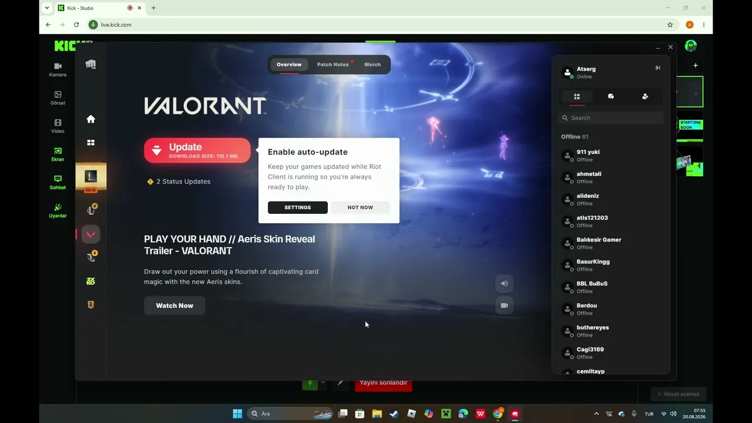Open the Legends of Runeterra sidebar icon
The height and width of the screenshot is (423, 752).
[90, 305]
